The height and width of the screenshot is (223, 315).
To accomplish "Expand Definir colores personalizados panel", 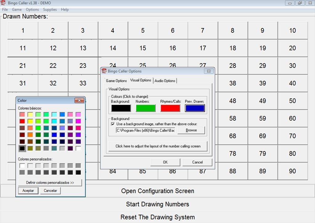I will [x=50, y=183].
